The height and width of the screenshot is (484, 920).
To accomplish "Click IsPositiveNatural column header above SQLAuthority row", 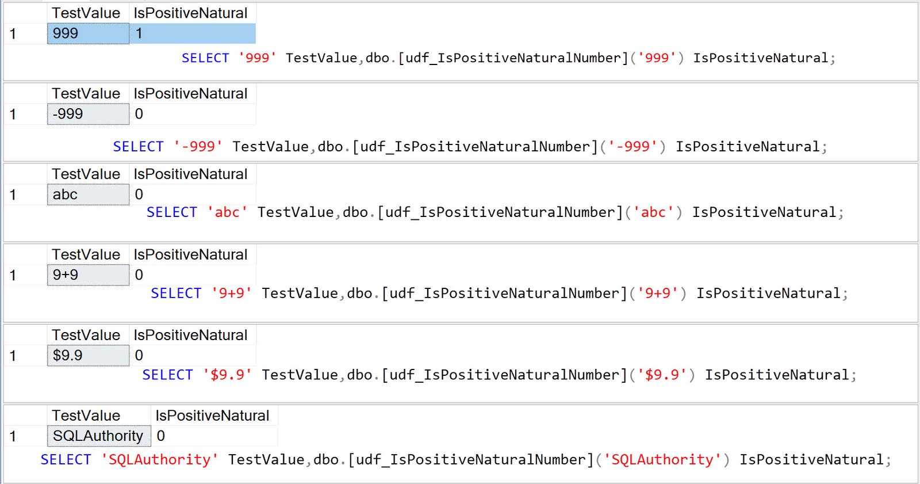I will [x=214, y=416].
